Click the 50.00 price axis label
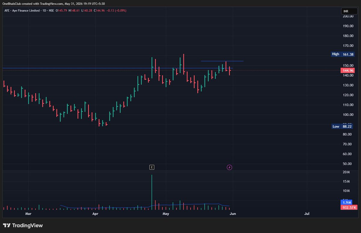This screenshot has height=233, width=361. tap(348, 164)
